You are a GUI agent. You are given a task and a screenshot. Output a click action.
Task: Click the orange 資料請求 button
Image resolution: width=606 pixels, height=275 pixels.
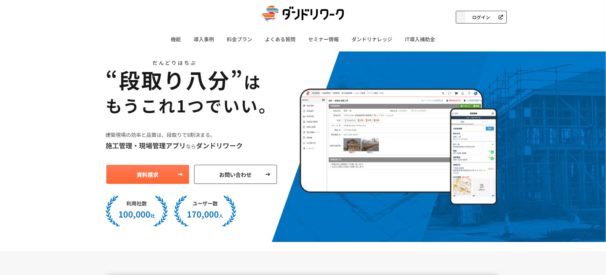coord(148,174)
